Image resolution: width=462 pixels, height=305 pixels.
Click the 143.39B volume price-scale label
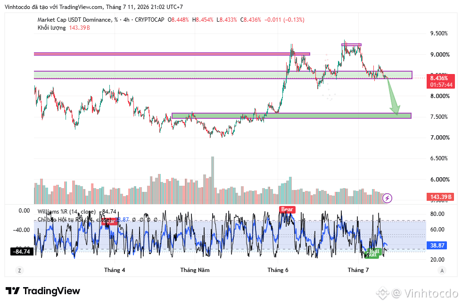click(441, 197)
